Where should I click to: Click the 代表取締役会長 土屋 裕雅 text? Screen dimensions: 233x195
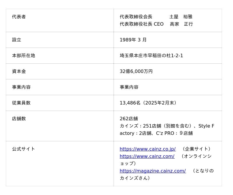coord(156,17)
